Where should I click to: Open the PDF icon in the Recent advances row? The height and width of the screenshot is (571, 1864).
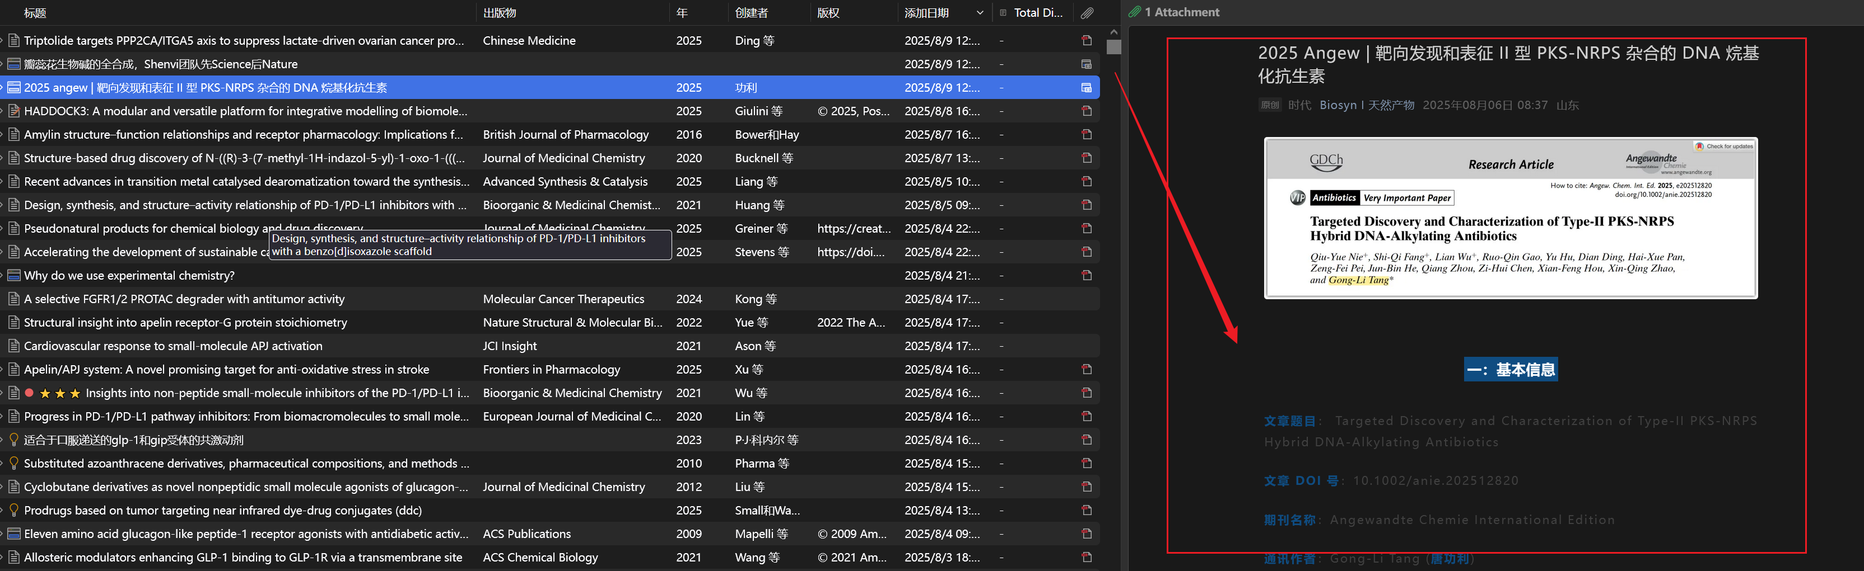[x=1086, y=181]
